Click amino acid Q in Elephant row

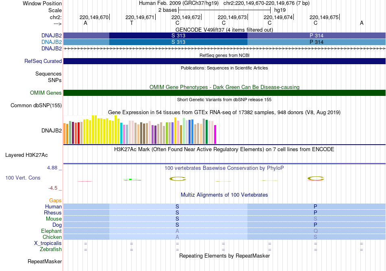[316, 231]
